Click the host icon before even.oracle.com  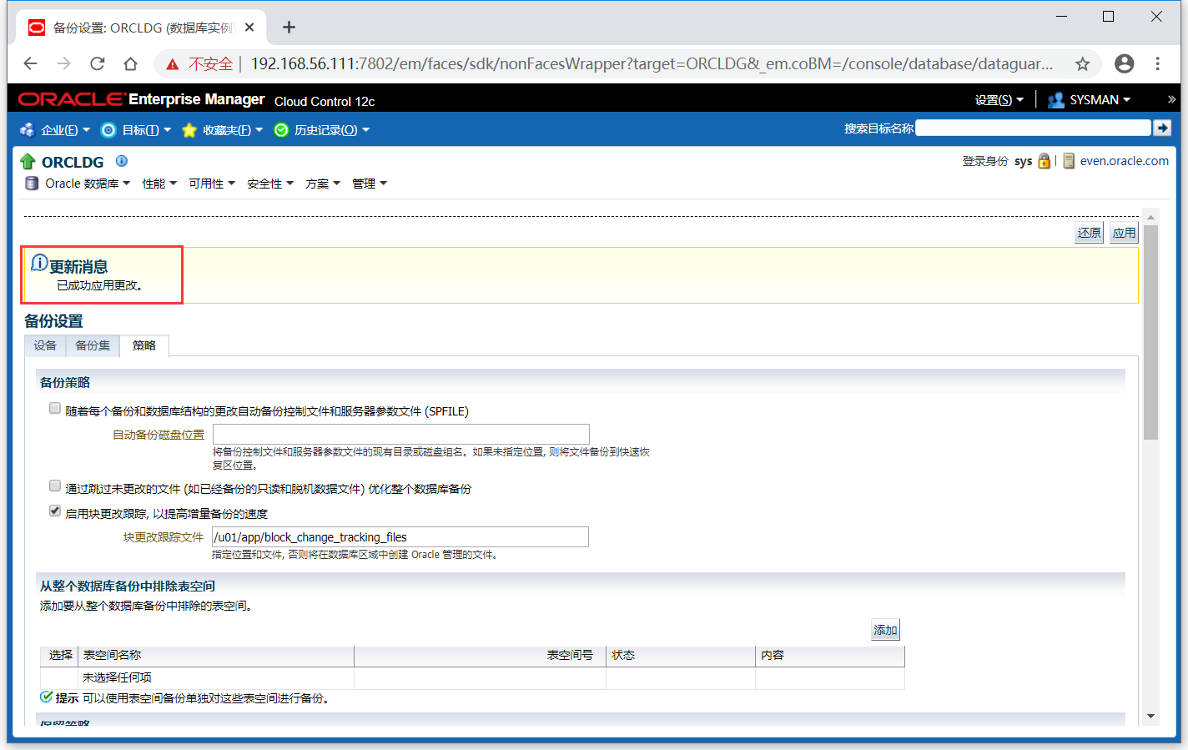point(1069,161)
